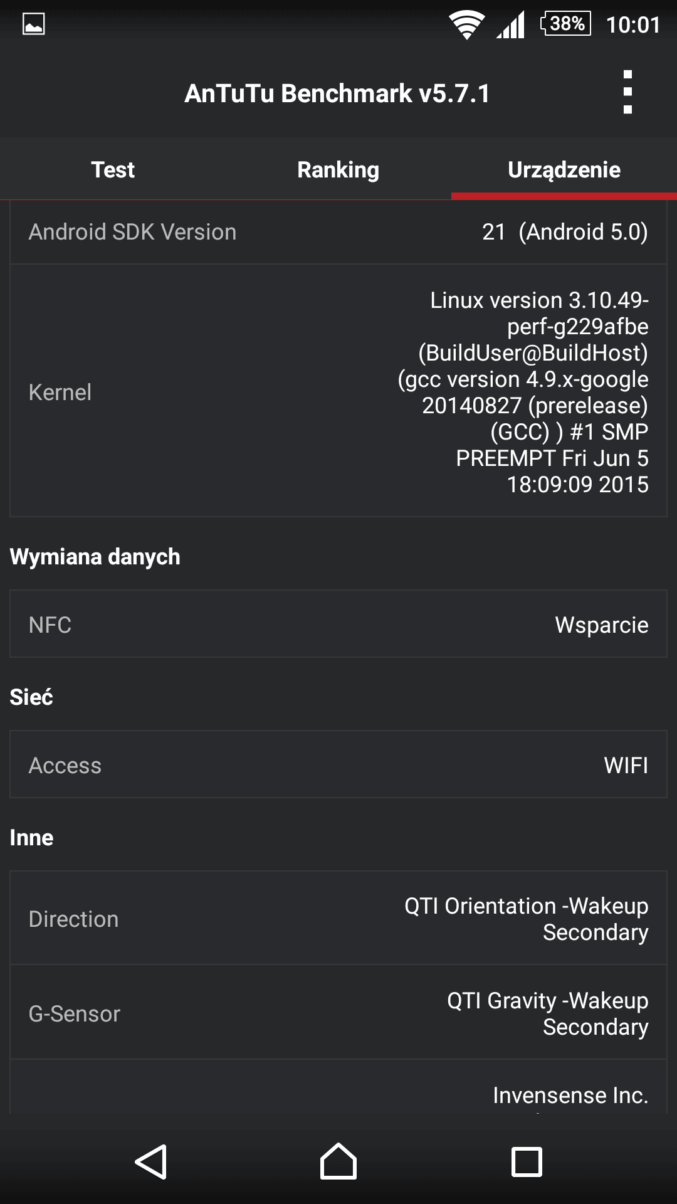Tap the AnTuTu Benchmark v5.7.1 title
The height and width of the screenshot is (1204, 677).
point(337,93)
